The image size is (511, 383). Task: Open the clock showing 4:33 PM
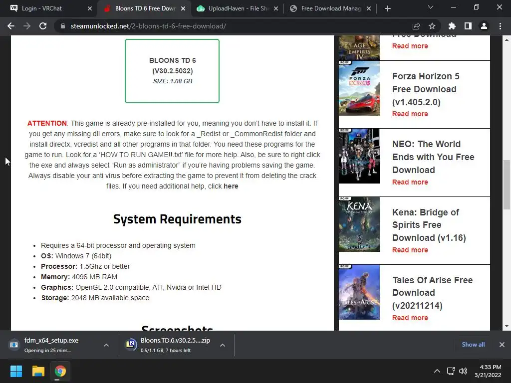(488, 371)
